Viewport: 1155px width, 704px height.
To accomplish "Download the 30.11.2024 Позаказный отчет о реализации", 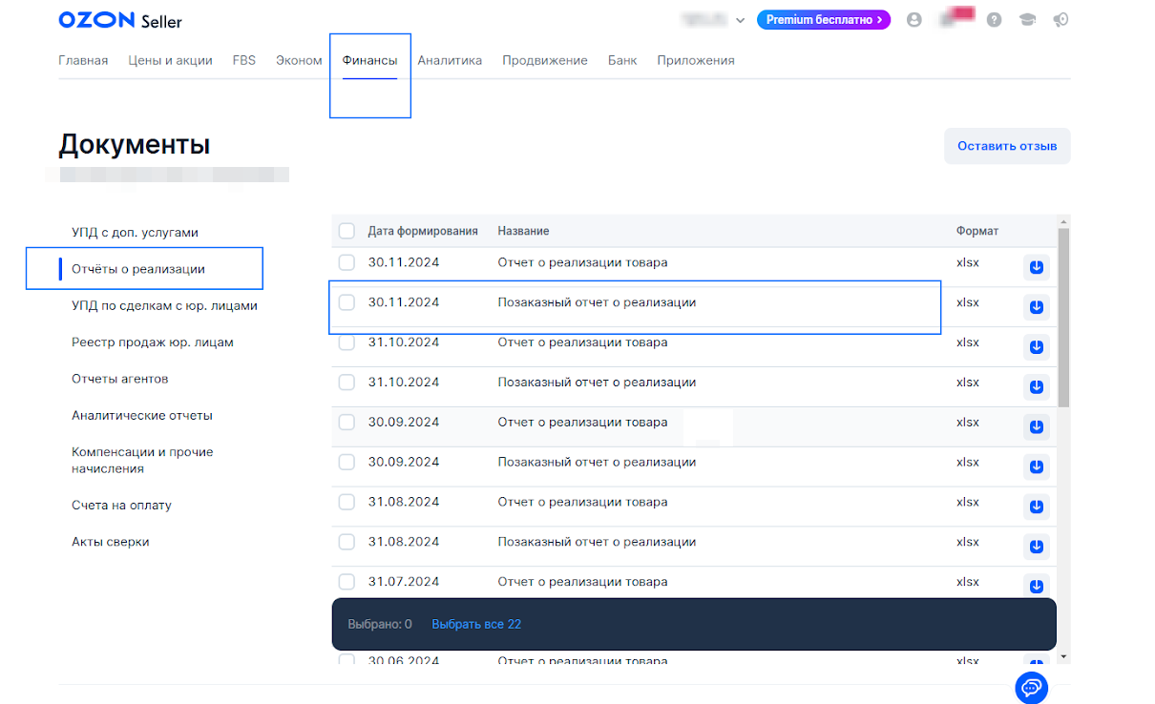I will (x=1037, y=307).
